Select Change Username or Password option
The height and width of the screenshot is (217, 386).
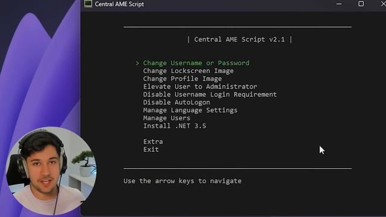pos(196,63)
